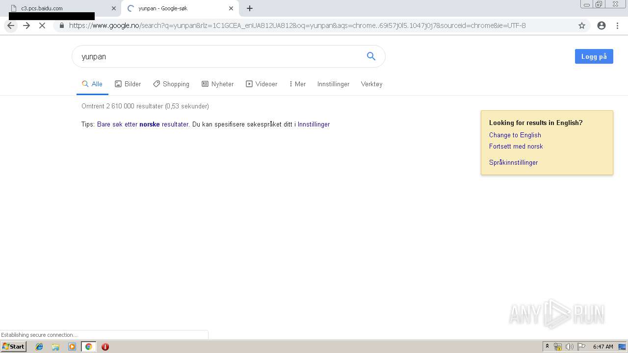
Task: Open the Verktøy options
Action: click(371, 84)
